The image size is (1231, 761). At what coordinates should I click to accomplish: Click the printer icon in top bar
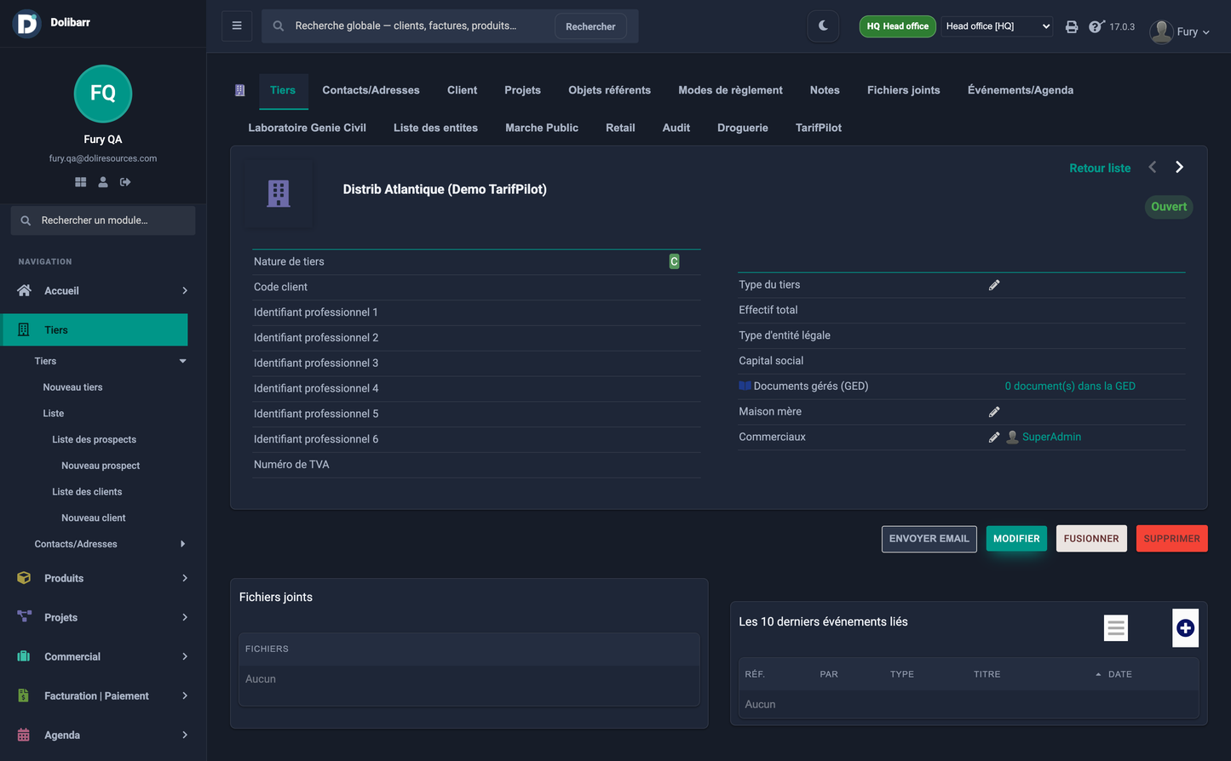(1072, 26)
